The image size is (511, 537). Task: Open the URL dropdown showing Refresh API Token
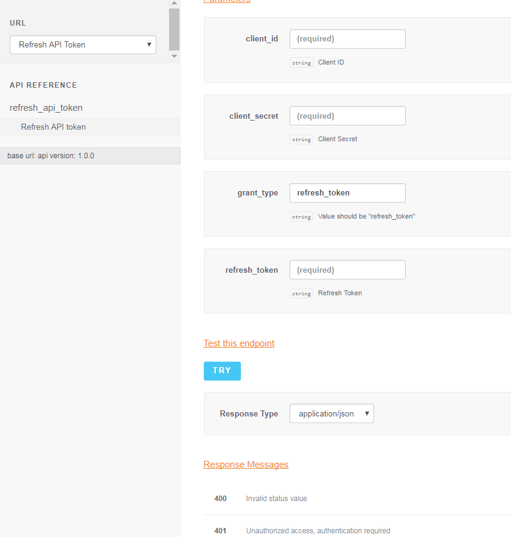[83, 45]
